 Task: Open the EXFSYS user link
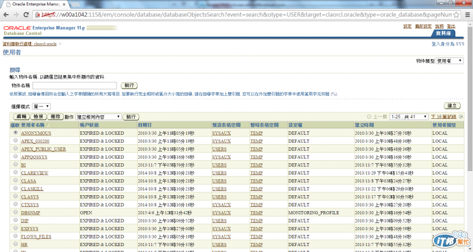[x=30, y=229]
